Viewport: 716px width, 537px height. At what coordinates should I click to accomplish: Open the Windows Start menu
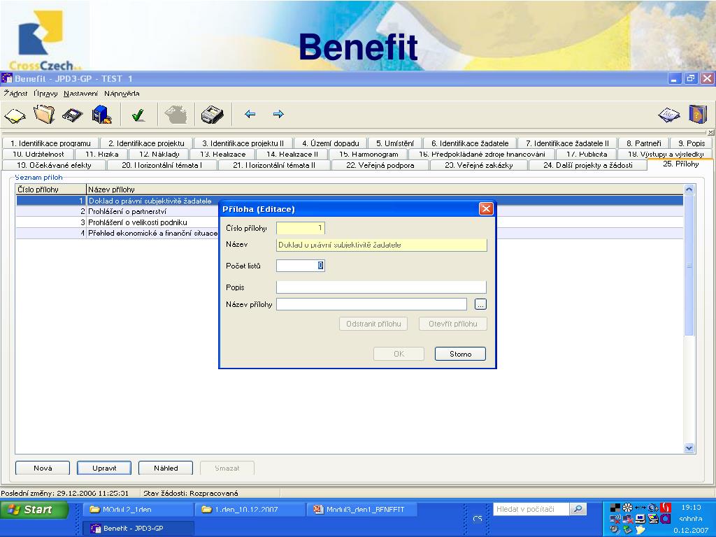(34, 510)
